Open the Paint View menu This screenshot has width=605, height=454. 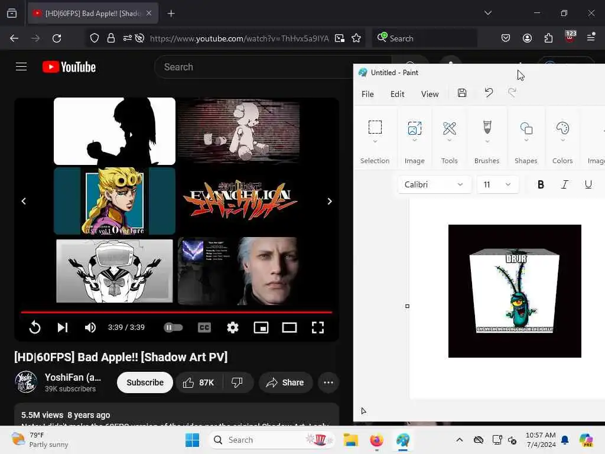pos(430,94)
